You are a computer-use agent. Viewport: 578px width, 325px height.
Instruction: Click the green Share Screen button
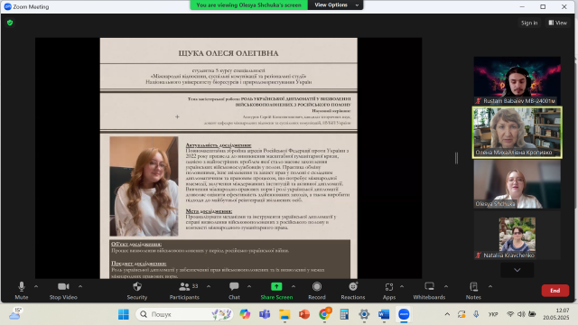tap(276, 291)
